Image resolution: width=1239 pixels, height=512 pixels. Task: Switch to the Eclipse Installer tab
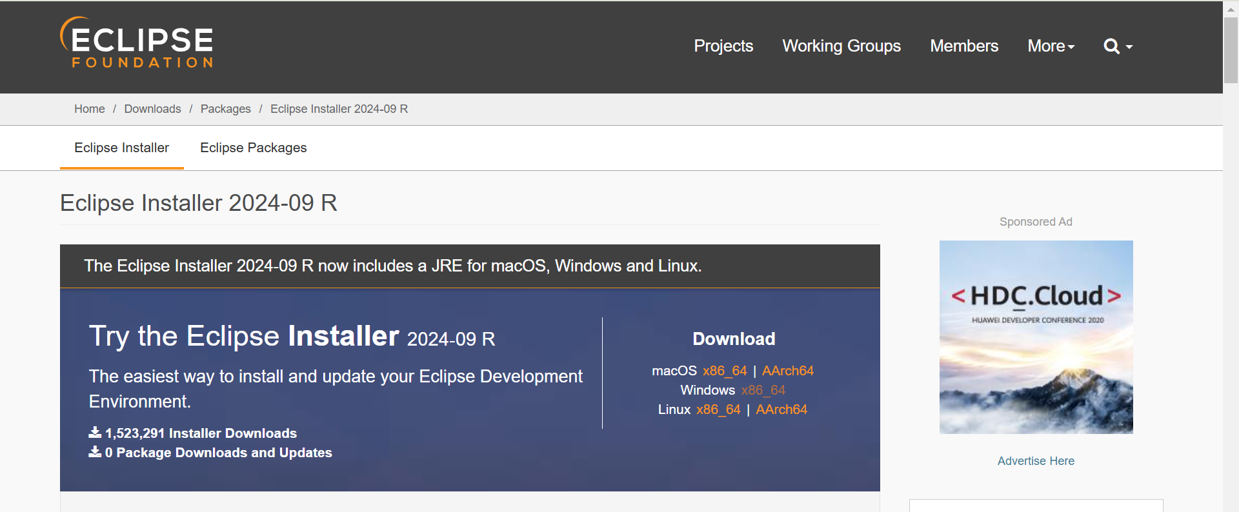(122, 148)
